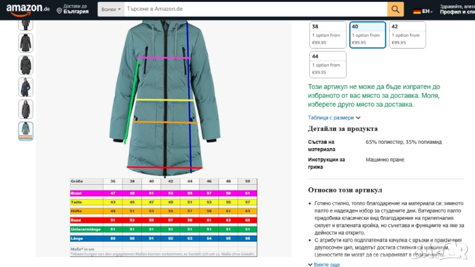The height and width of the screenshot is (267, 475).
Task: Select the size 40 option
Action: click(368, 34)
